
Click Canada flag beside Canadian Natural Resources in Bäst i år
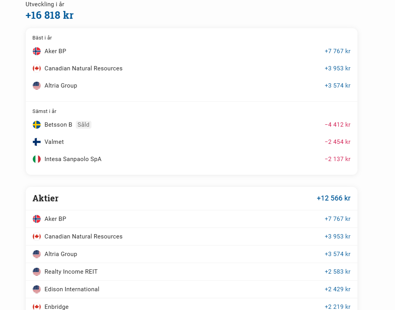[x=36, y=68]
